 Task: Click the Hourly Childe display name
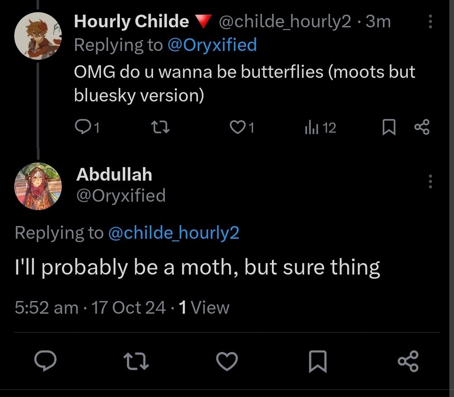click(131, 21)
